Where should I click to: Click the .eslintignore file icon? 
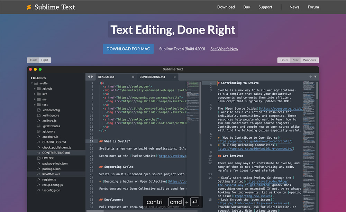tap(39, 115)
